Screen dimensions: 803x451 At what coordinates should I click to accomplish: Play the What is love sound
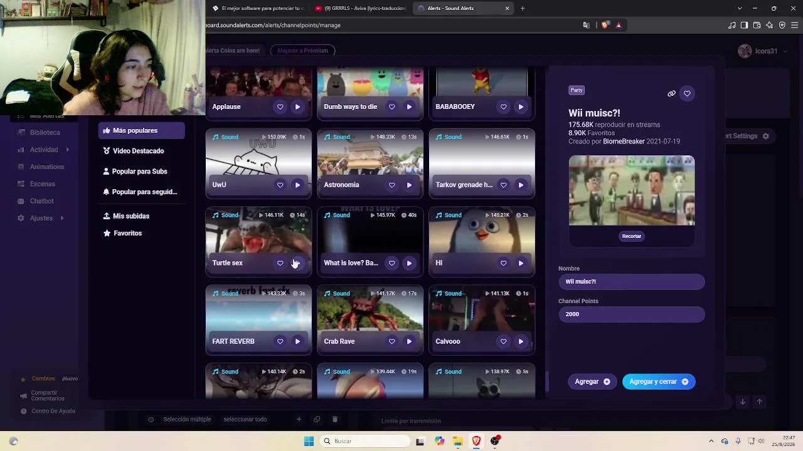coord(409,263)
